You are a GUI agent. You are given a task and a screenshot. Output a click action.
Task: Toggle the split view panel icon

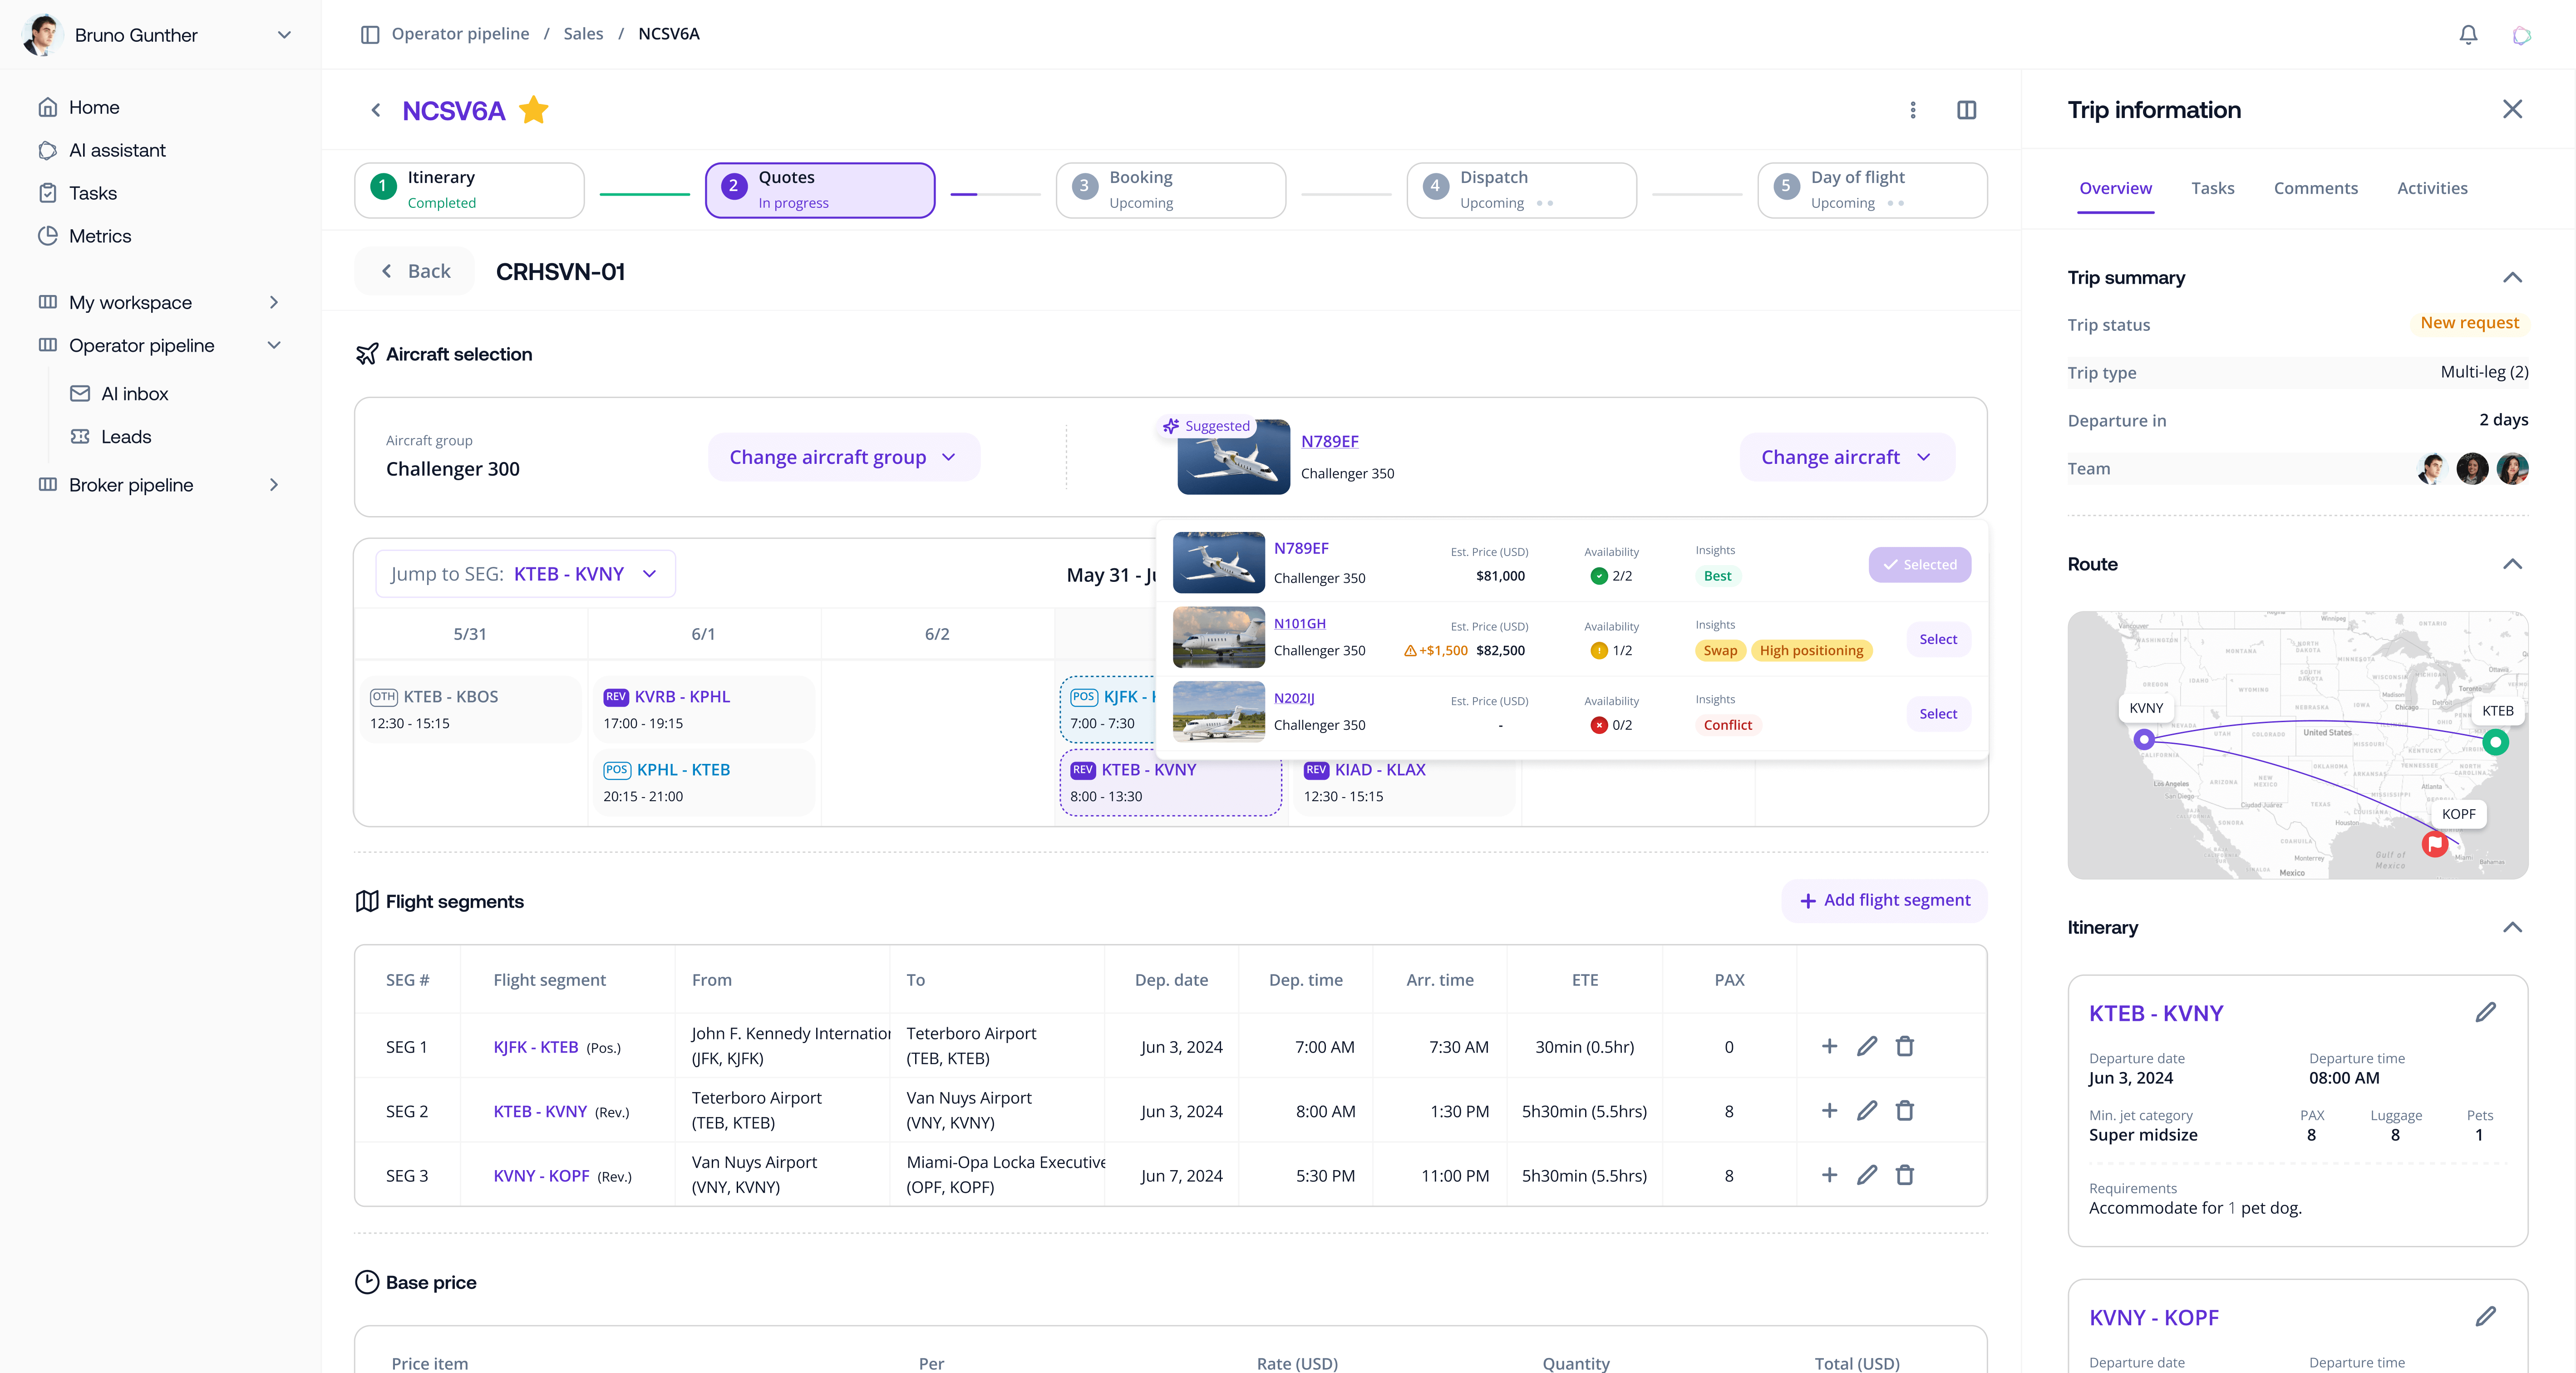click(1966, 110)
